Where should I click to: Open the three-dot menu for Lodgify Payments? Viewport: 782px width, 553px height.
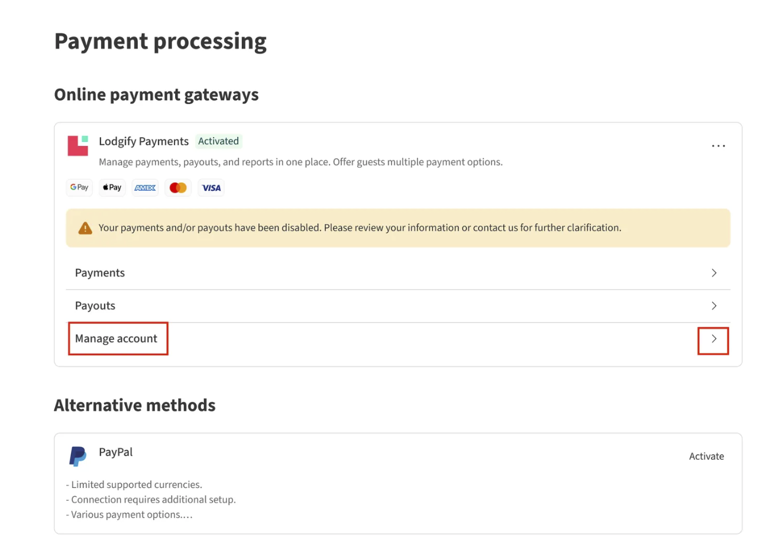point(718,146)
